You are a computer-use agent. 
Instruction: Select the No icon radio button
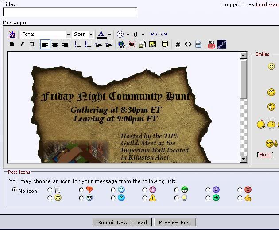click(15, 190)
